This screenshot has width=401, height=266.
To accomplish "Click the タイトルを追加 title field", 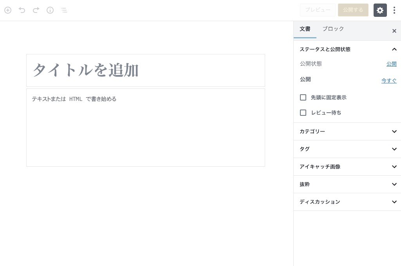I will coord(146,70).
